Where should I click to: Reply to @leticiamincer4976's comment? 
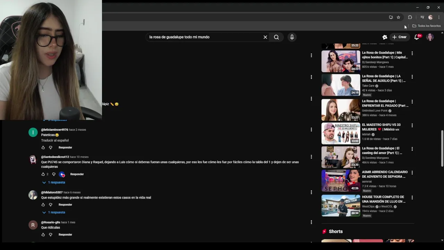(x=65, y=148)
